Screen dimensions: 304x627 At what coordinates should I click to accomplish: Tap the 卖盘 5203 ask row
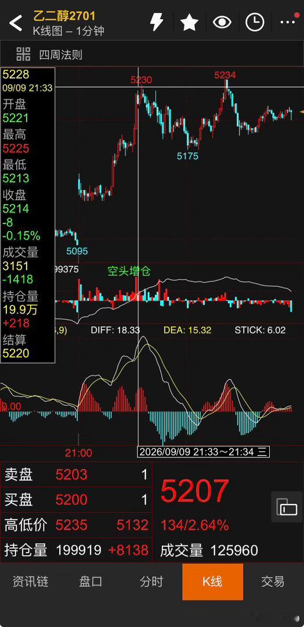[x=76, y=475]
